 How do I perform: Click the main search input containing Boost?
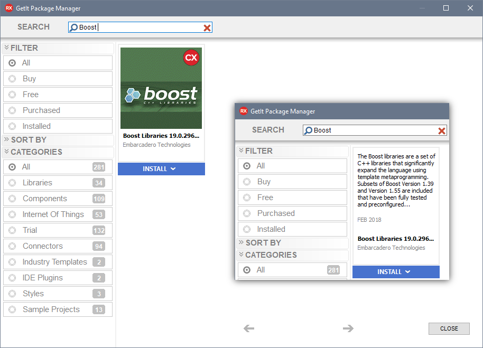[140, 27]
